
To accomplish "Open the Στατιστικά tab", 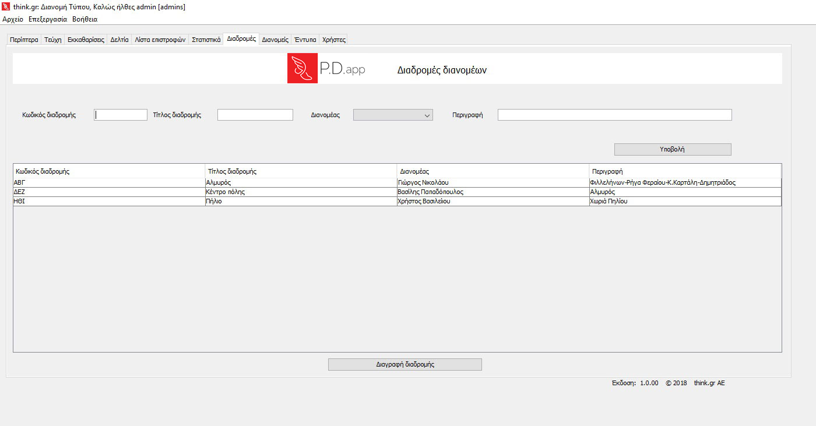I will click(x=206, y=40).
